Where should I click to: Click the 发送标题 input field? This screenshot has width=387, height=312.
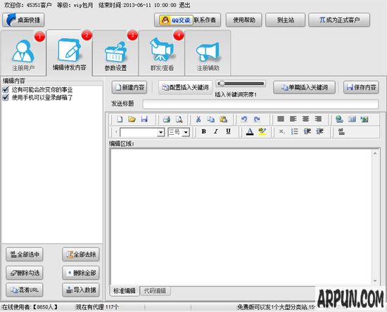[x=260, y=104]
